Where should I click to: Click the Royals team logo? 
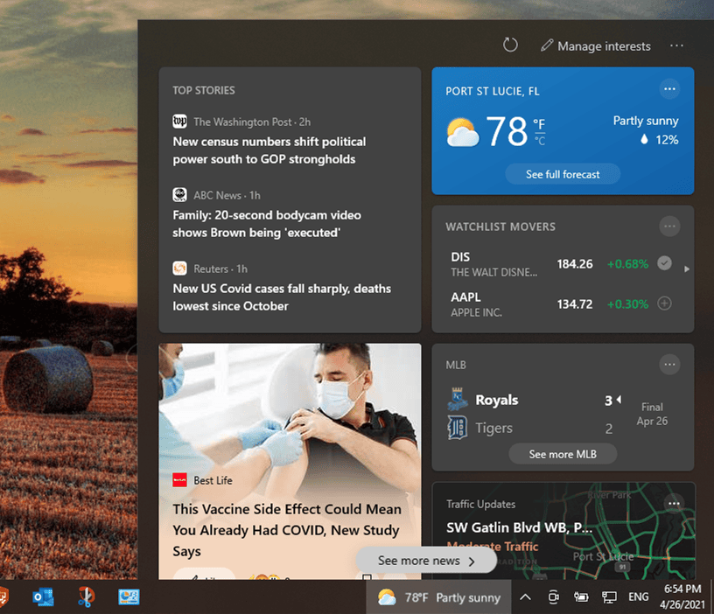click(x=457, y=399)
